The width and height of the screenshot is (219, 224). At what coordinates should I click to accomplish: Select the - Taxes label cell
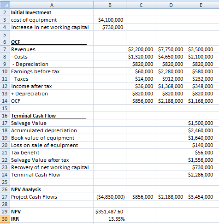click(52, 79)
